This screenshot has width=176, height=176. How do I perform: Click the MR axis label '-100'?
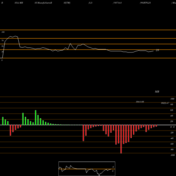172,155
